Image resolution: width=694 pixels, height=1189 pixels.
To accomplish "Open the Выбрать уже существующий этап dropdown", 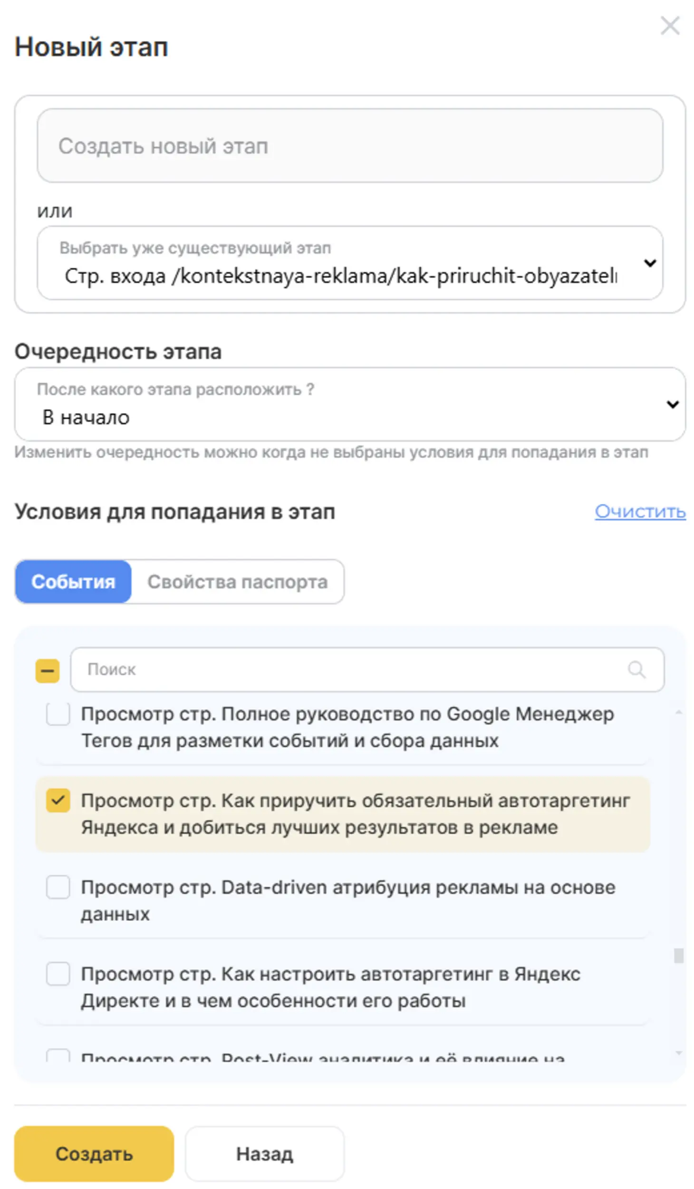I will click(x=350, y=263).
